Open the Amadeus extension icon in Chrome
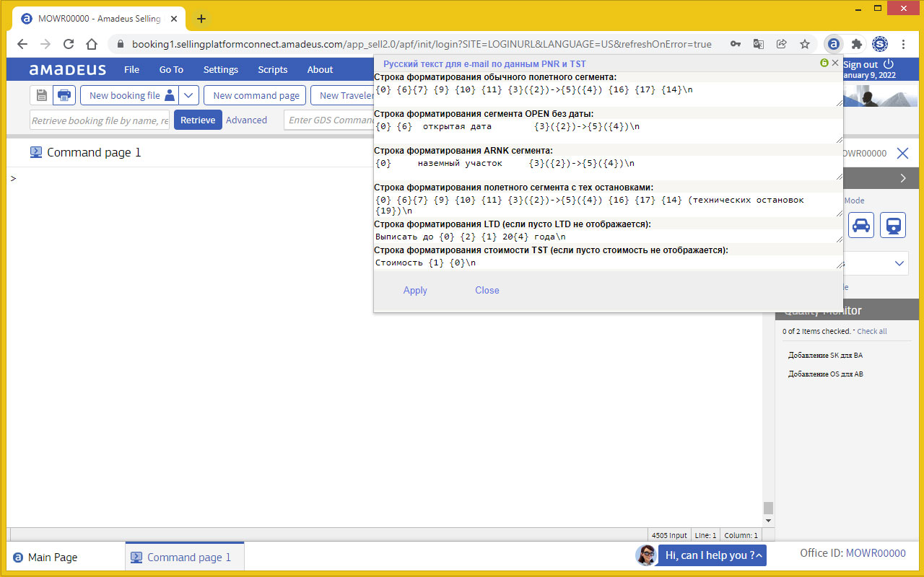 pos(833,44)
